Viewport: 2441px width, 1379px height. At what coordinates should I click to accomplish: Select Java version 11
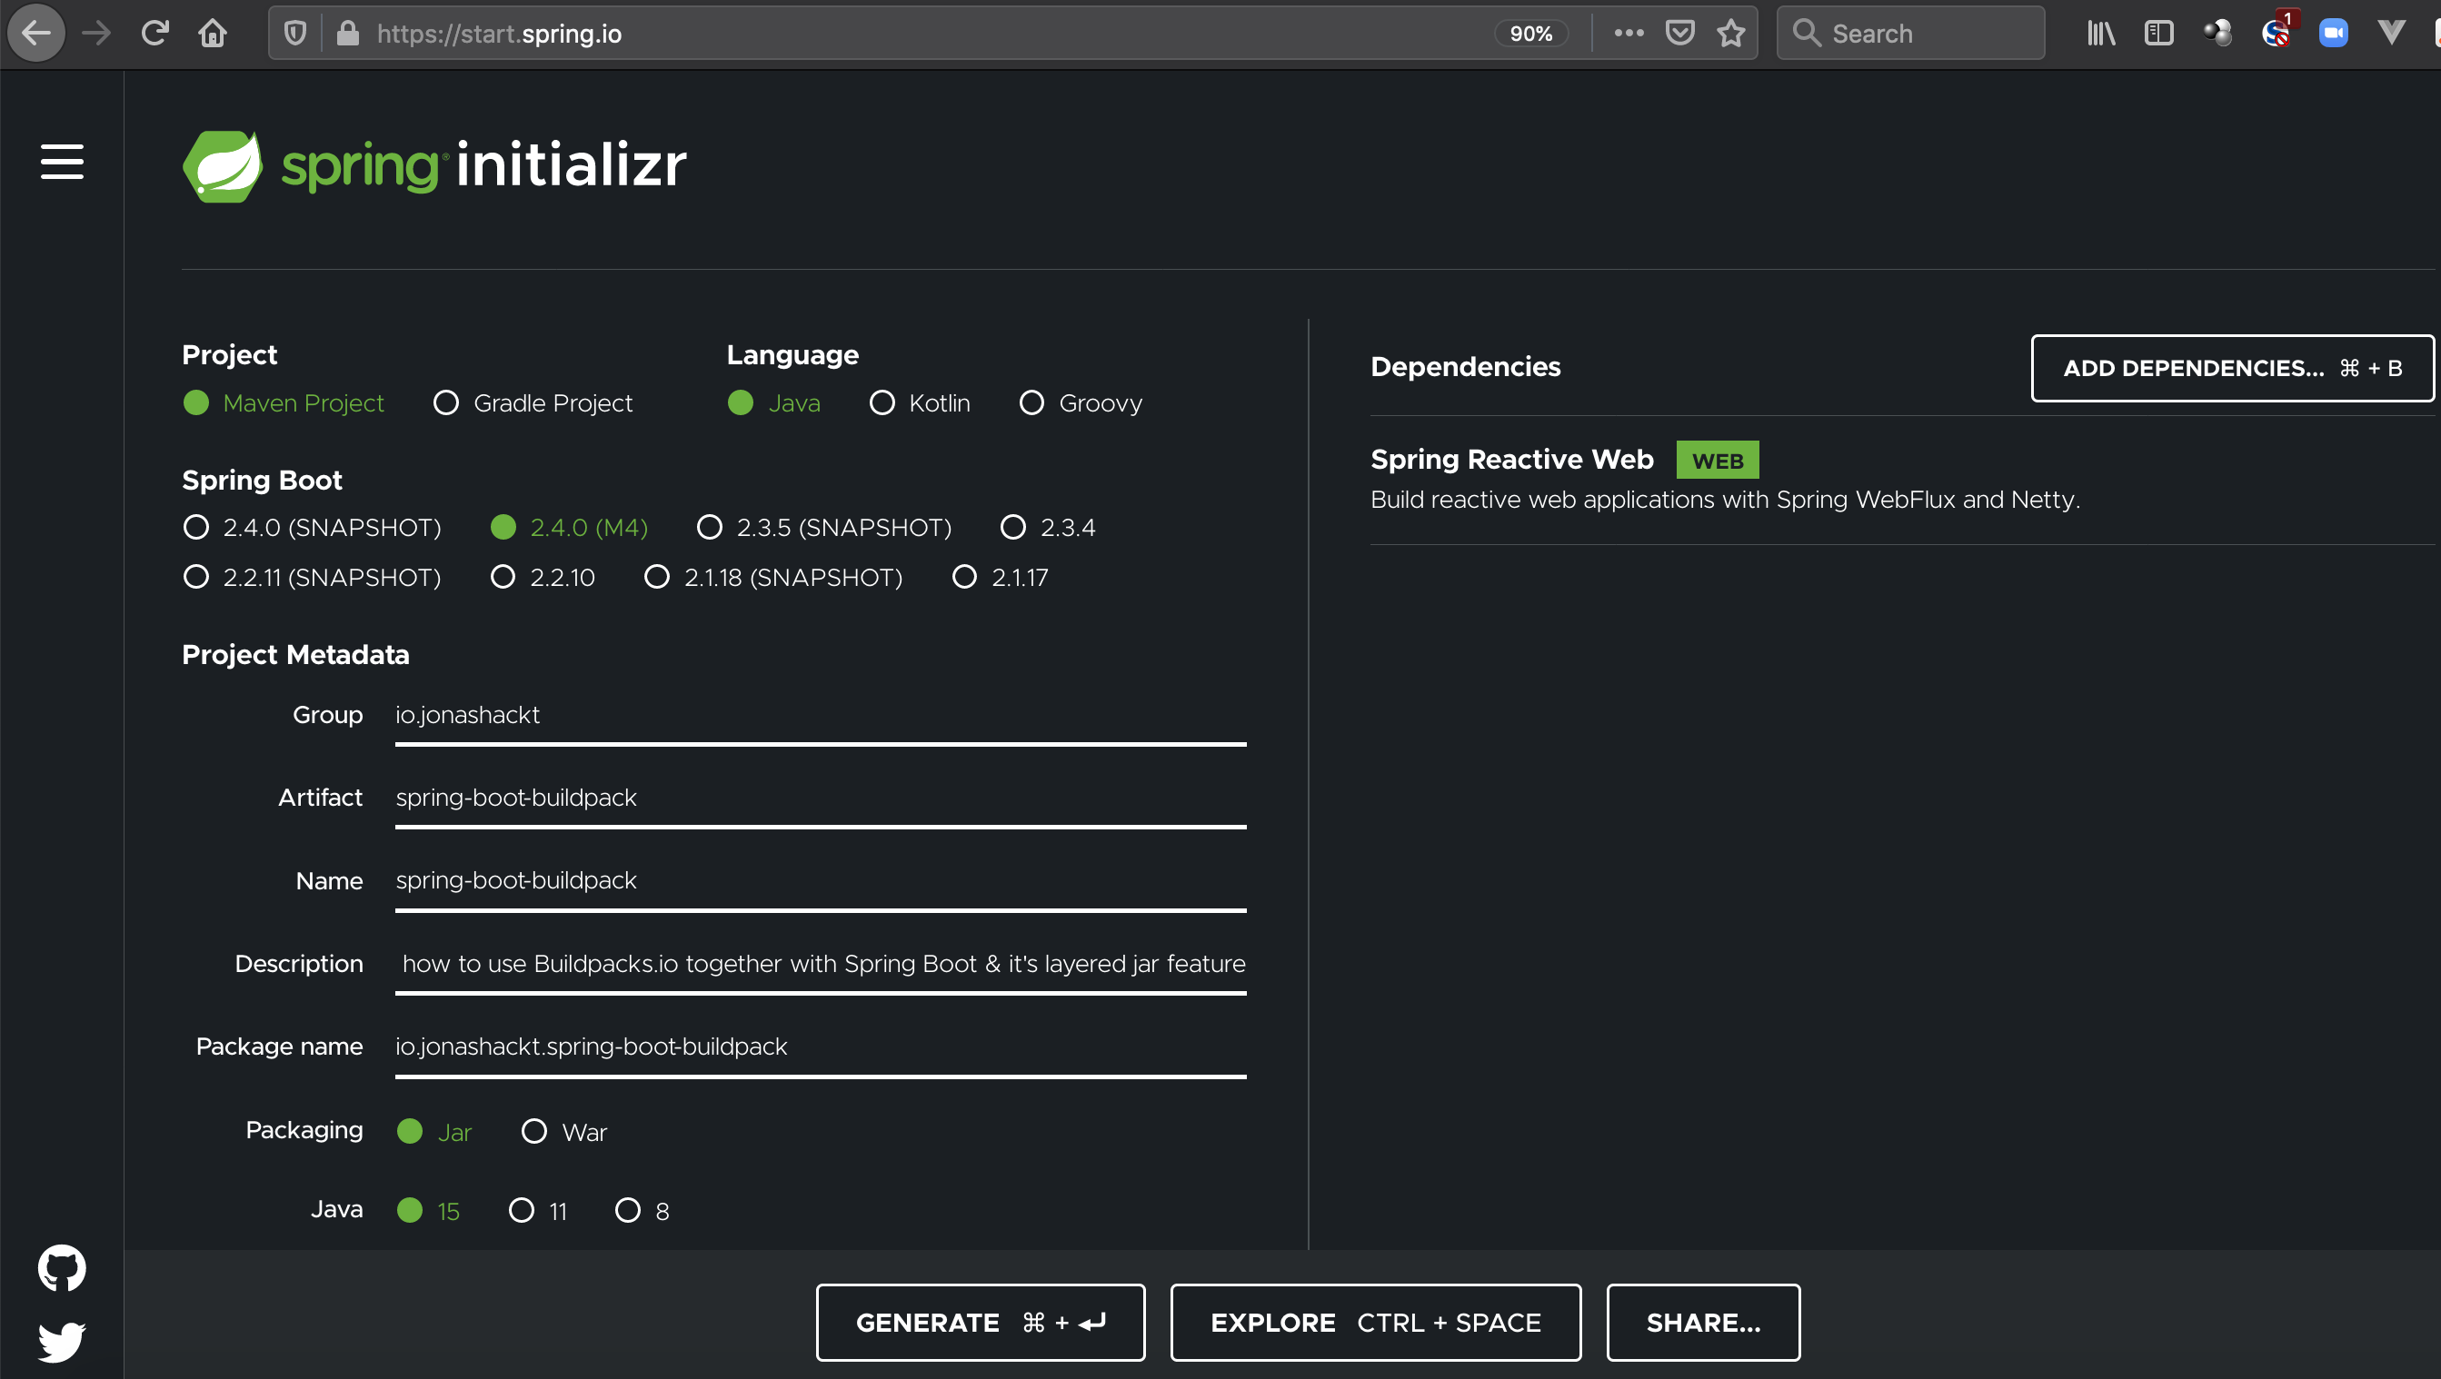tap(521, 1210)
